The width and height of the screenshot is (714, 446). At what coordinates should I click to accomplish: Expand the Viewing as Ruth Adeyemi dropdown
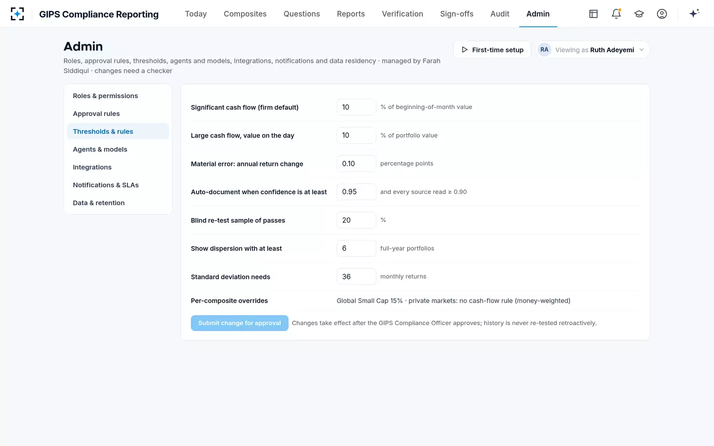click(x=594, y=50)
